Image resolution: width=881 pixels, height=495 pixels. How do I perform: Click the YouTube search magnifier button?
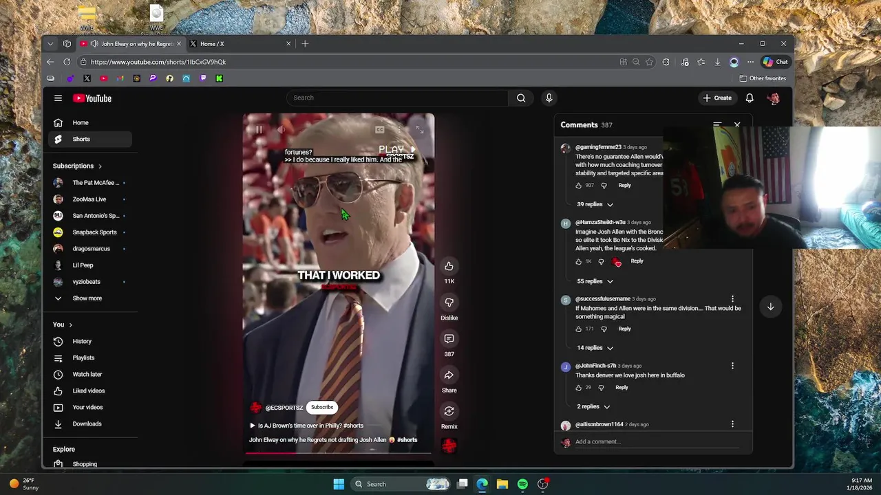pyautogui.click(x=521, y=98)
